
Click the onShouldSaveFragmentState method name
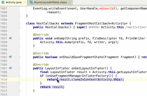81,57
